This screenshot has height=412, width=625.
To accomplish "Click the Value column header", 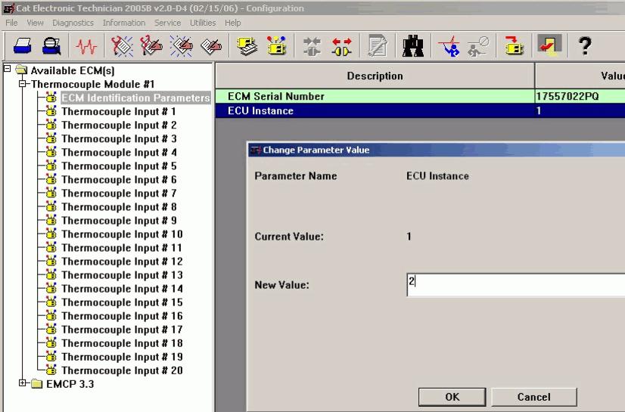I will pos(580,76).
